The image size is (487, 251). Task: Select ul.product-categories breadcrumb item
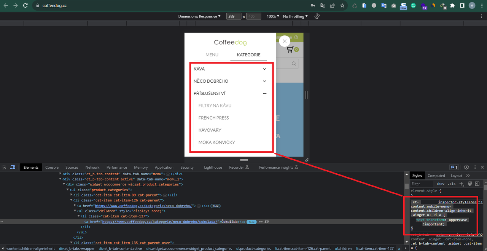pos(254,248)
